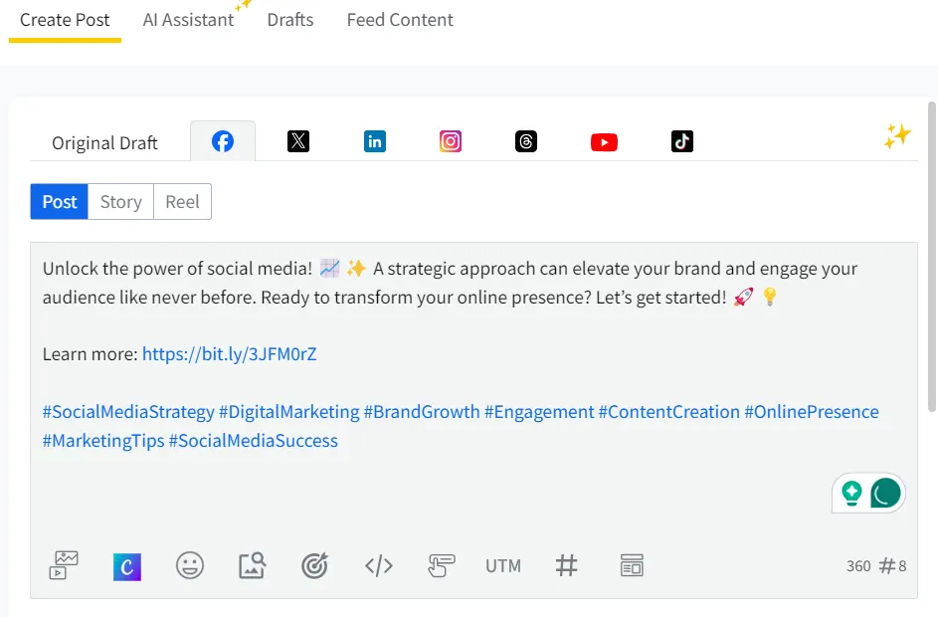
Task: Switch the post type to Reel
Action: coord(182,201)
